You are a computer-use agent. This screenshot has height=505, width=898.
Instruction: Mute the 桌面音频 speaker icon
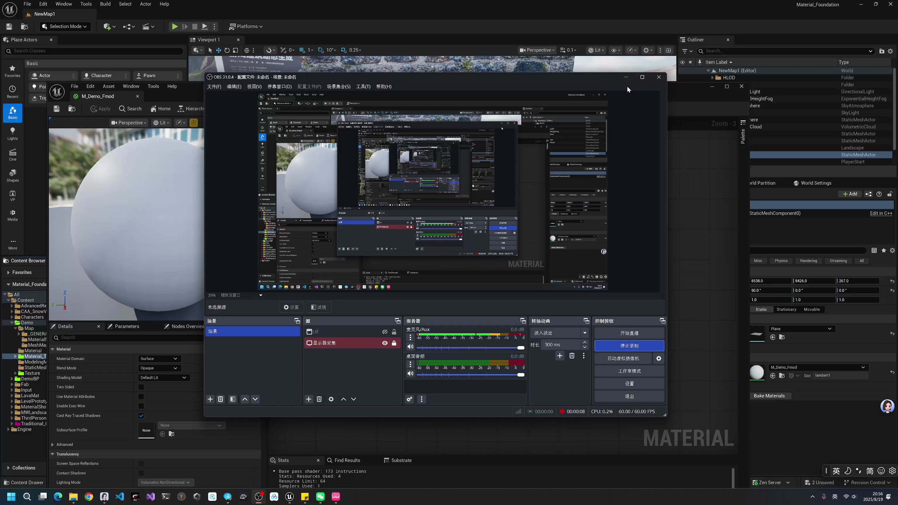click(410, 373)
